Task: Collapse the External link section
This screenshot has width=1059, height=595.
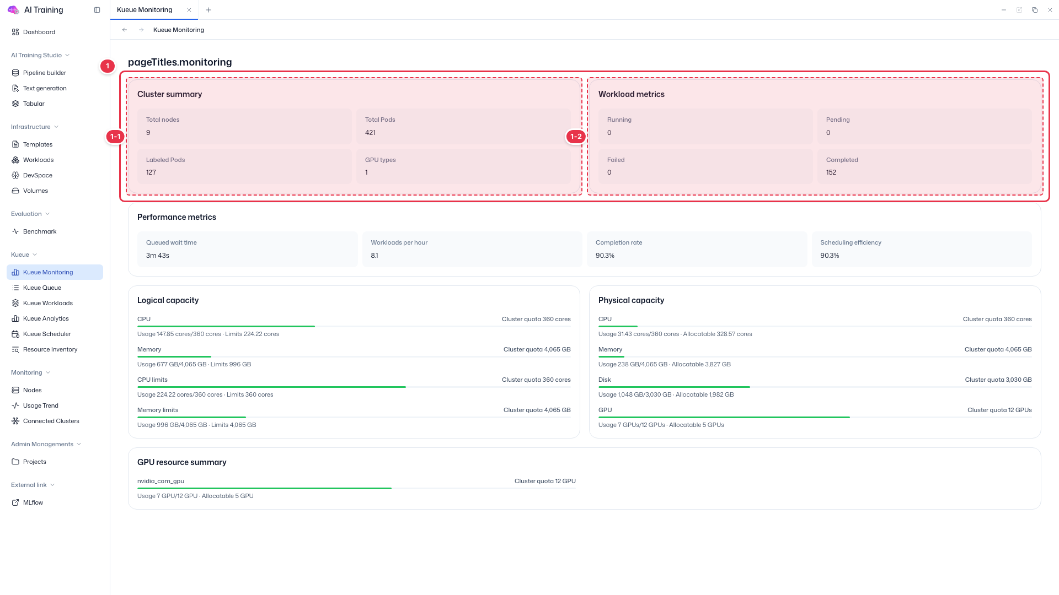Action: (x=33, y=485)
